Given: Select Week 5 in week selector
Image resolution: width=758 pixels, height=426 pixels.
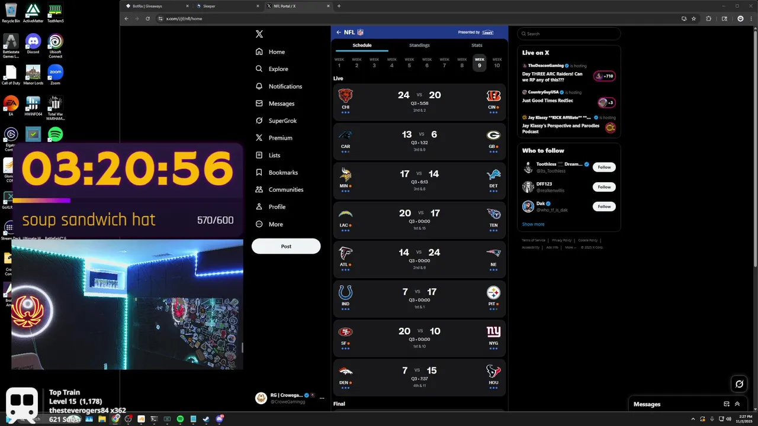Looking at the screenshot, I should pos(409,63).
